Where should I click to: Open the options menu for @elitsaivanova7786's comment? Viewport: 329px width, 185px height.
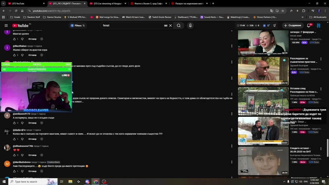coord(232,146)
